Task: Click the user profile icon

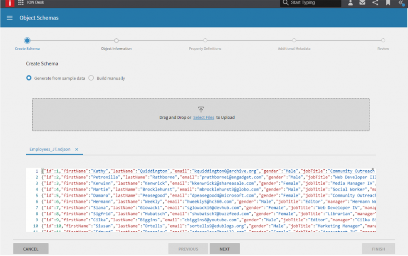Action: pos(351,3)
